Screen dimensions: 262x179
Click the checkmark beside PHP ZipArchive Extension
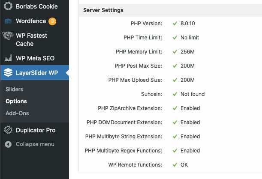coord(175,108)
